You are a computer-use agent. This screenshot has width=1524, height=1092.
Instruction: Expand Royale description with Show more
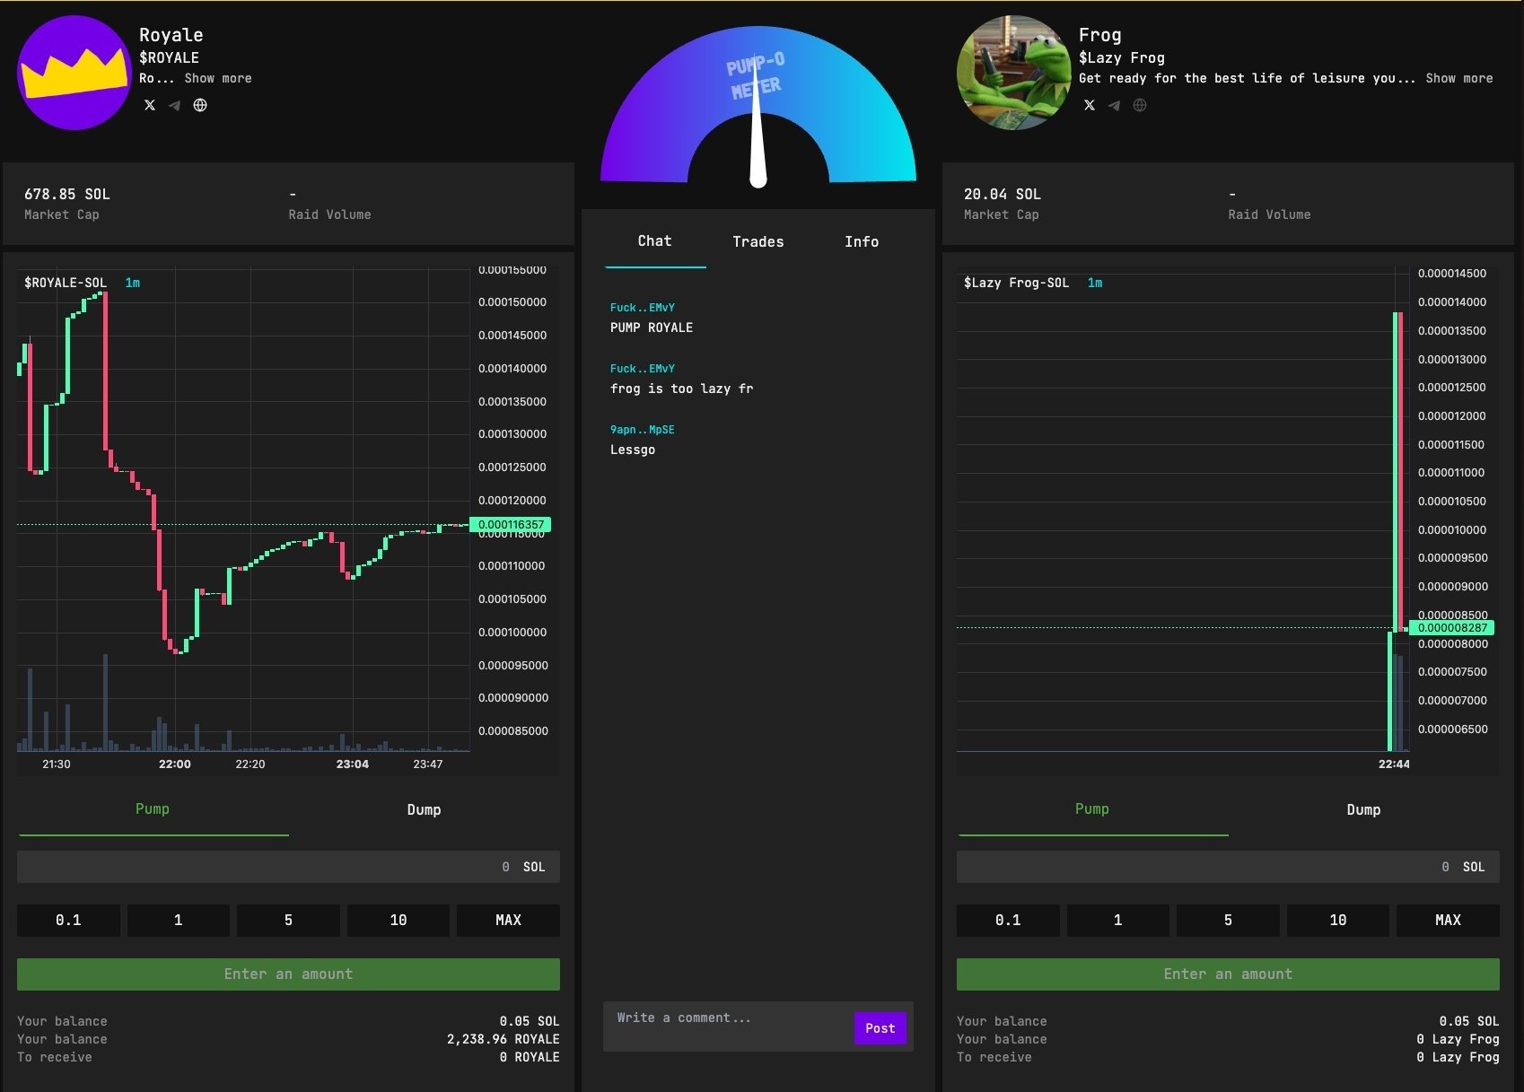coord(218,78)
